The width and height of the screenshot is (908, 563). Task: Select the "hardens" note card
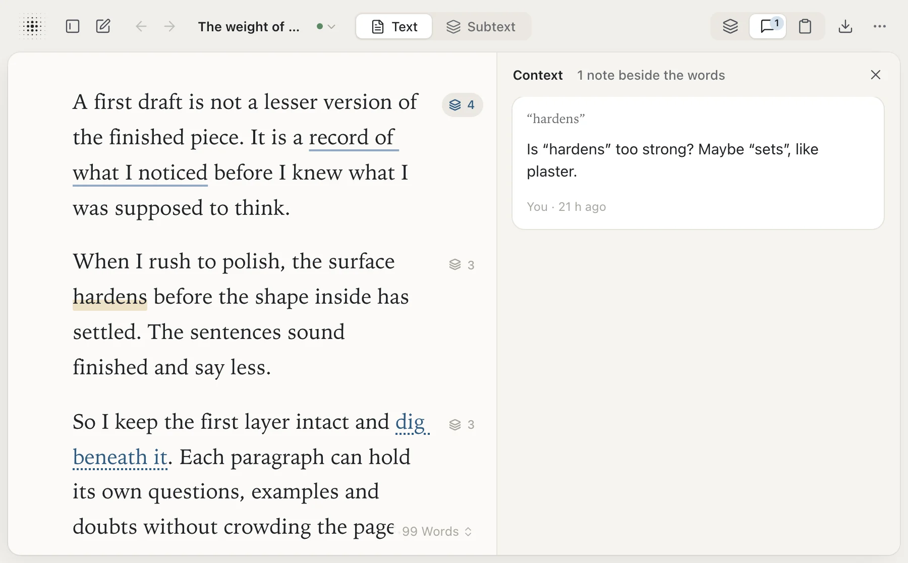pyautogui.click(x=698, y=163)
